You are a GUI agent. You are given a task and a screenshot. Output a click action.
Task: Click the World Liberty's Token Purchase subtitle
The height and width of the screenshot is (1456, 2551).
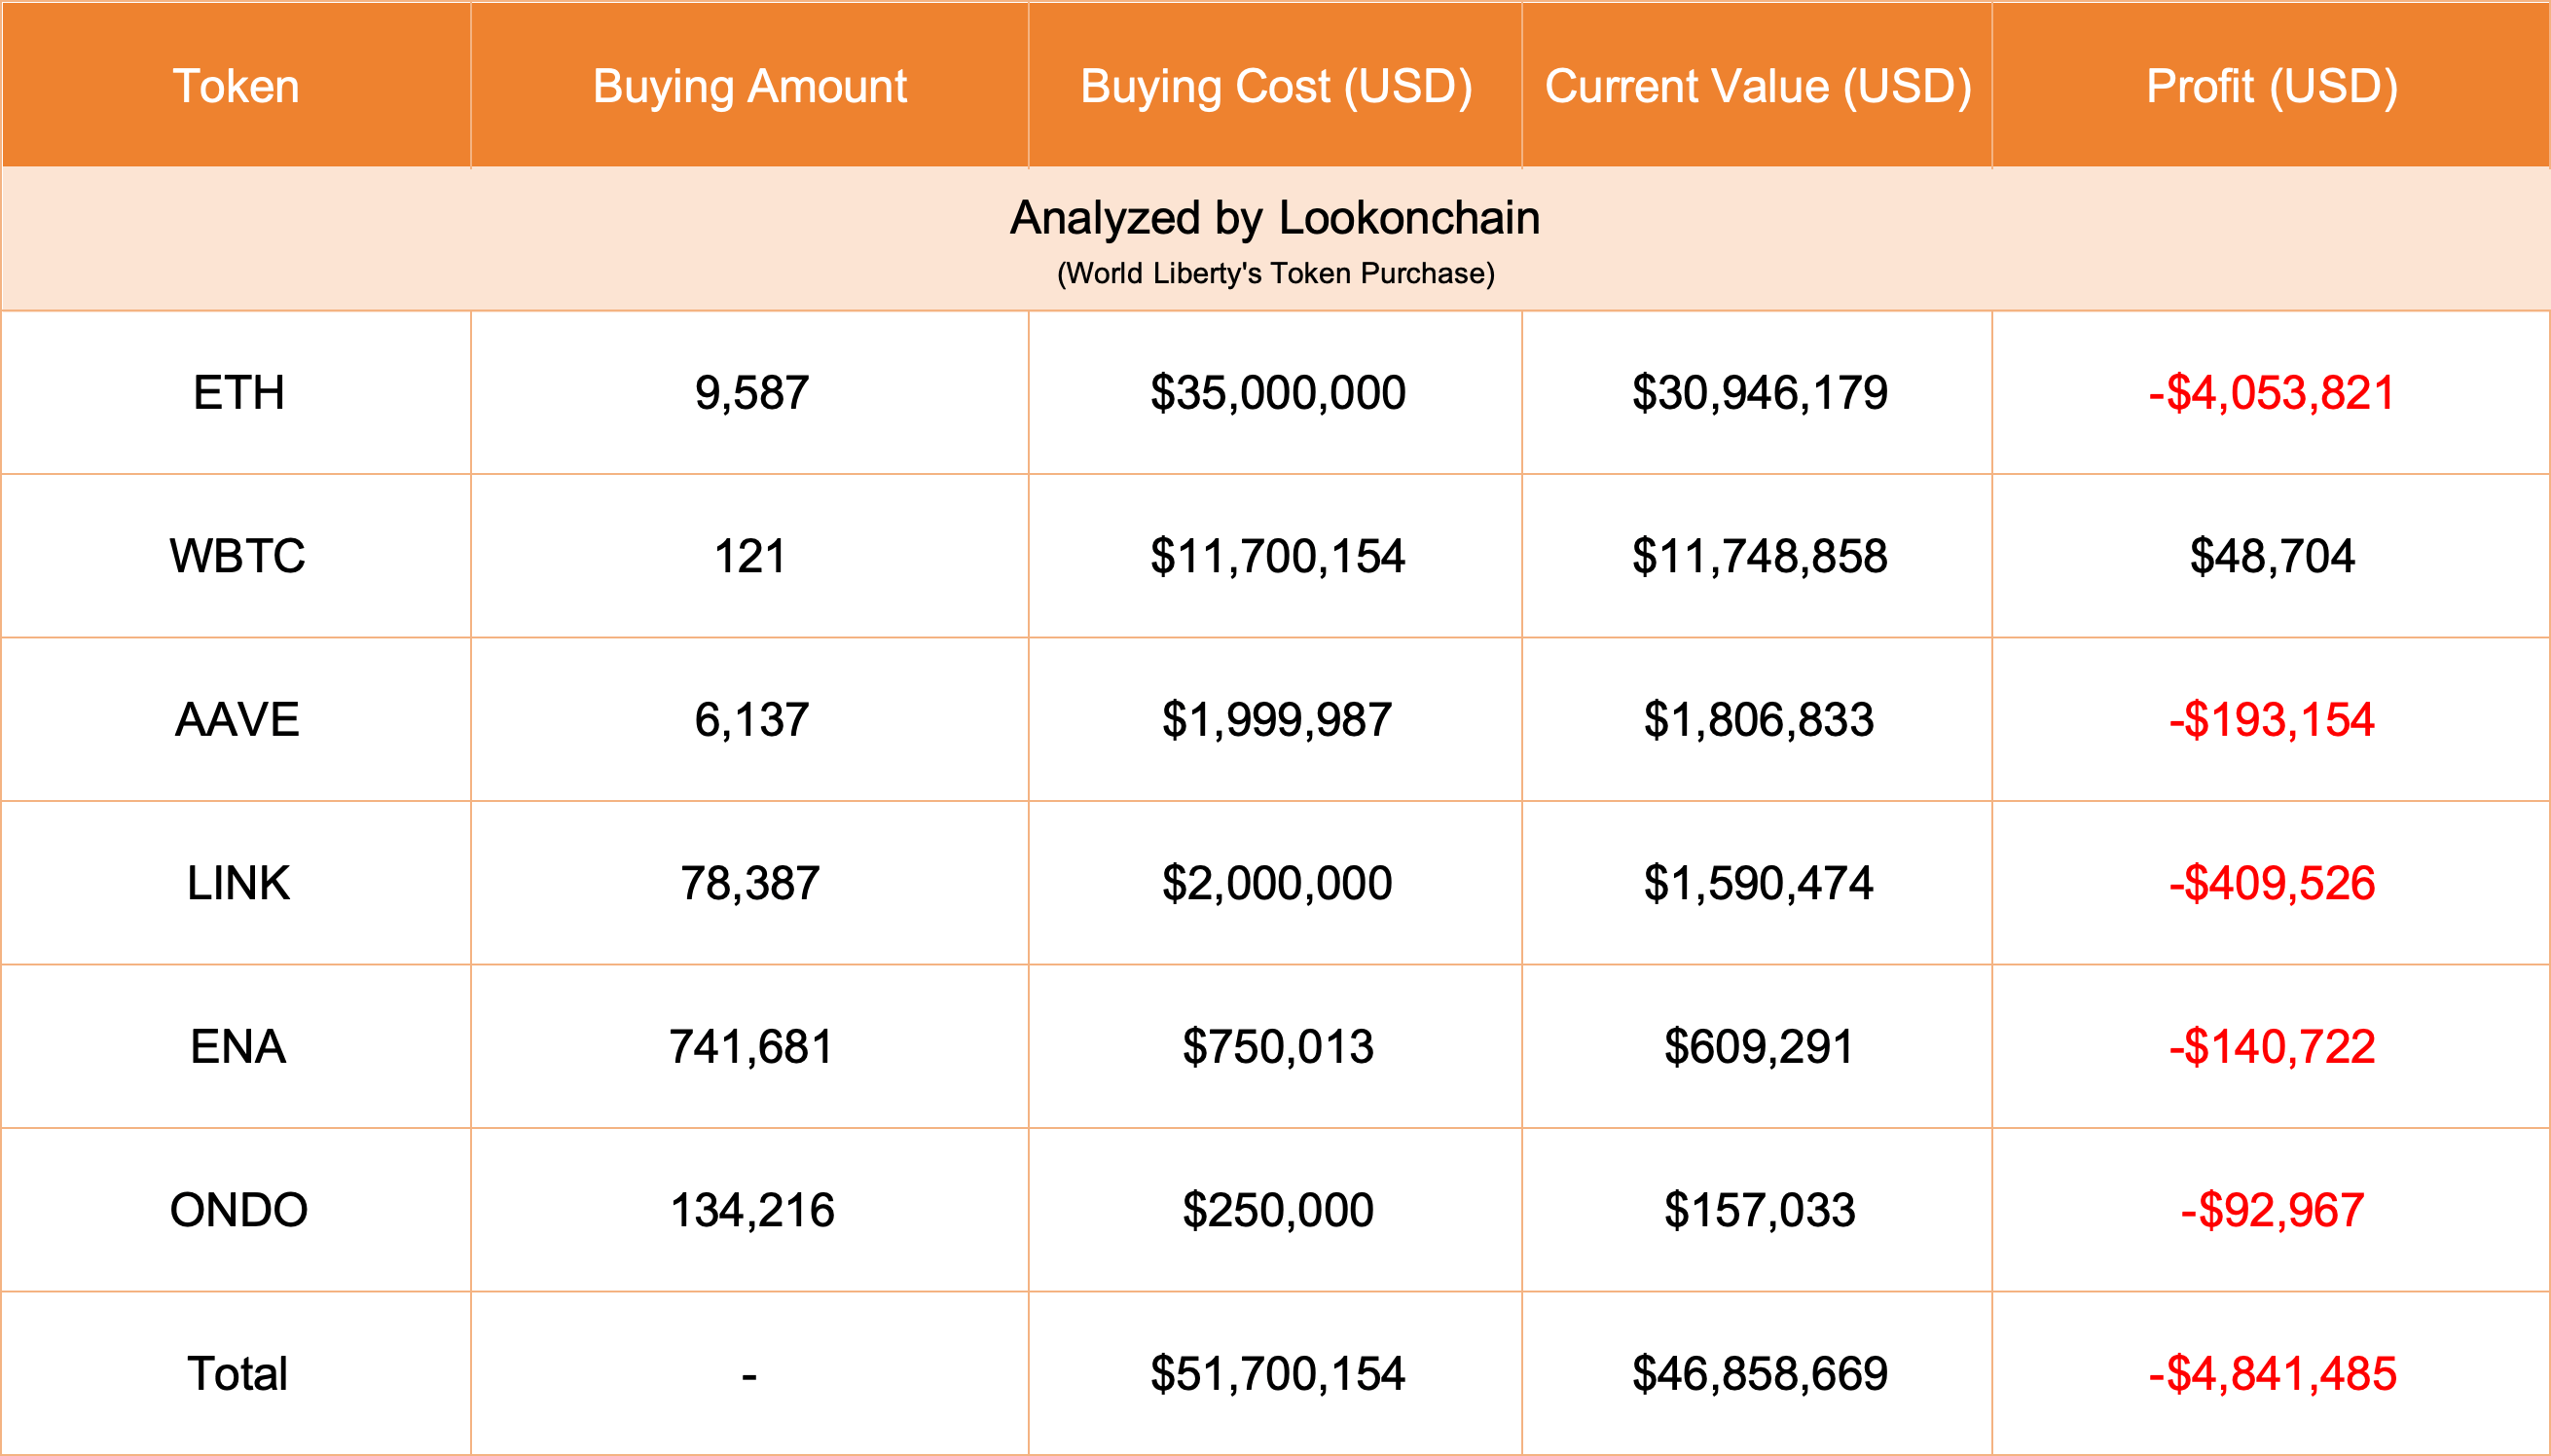[1275, 273]
